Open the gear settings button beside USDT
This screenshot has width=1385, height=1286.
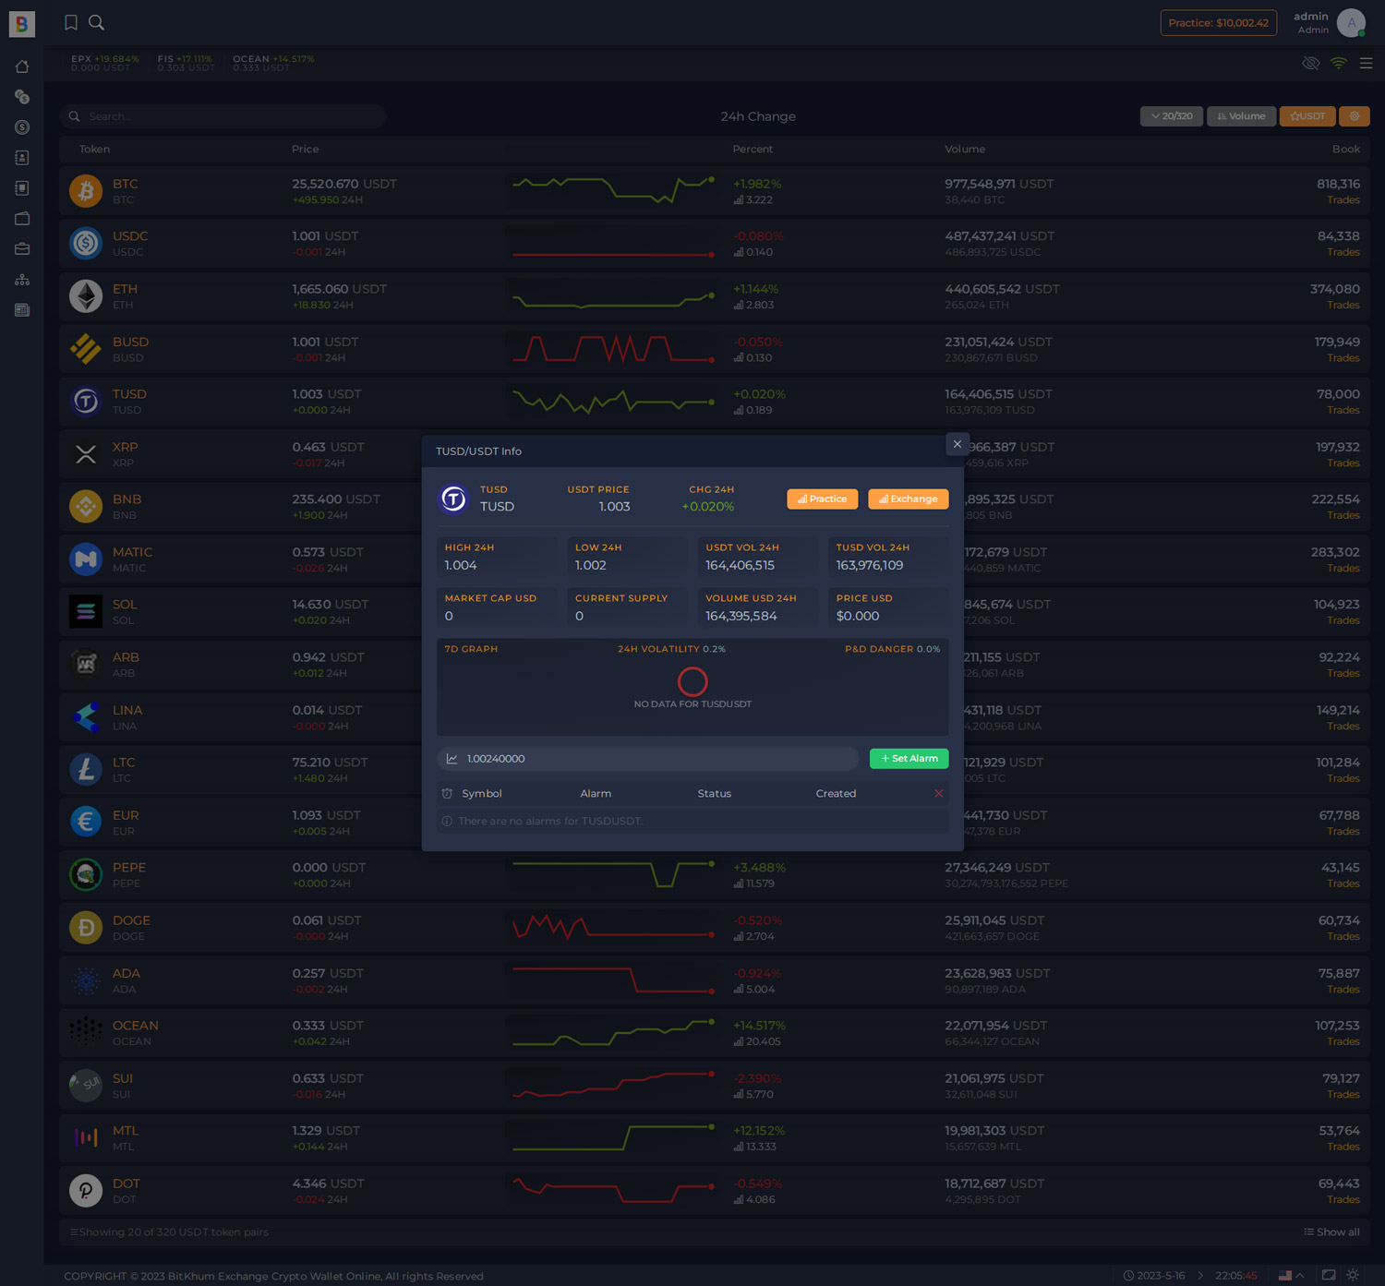pyautogui.click(x=1355, y=116)
